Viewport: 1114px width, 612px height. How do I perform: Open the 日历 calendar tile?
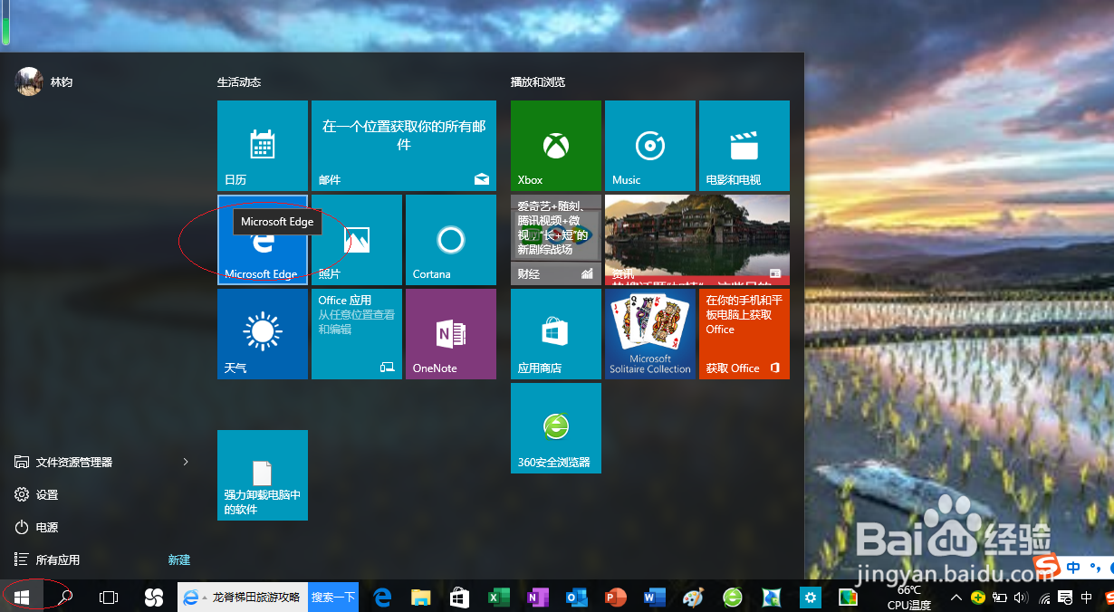(x=263, y=145)
